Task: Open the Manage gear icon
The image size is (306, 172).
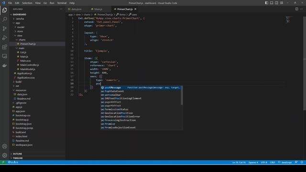Action: coord(4,155)
